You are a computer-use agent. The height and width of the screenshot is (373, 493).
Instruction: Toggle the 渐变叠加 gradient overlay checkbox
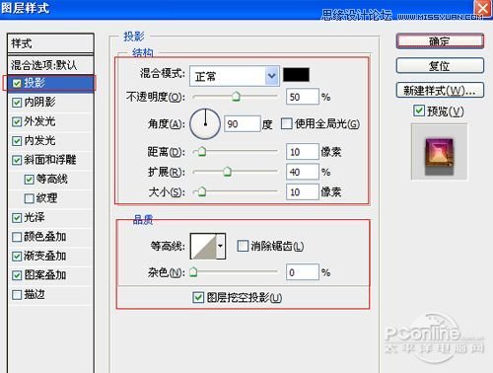click(x=17, y=256)
